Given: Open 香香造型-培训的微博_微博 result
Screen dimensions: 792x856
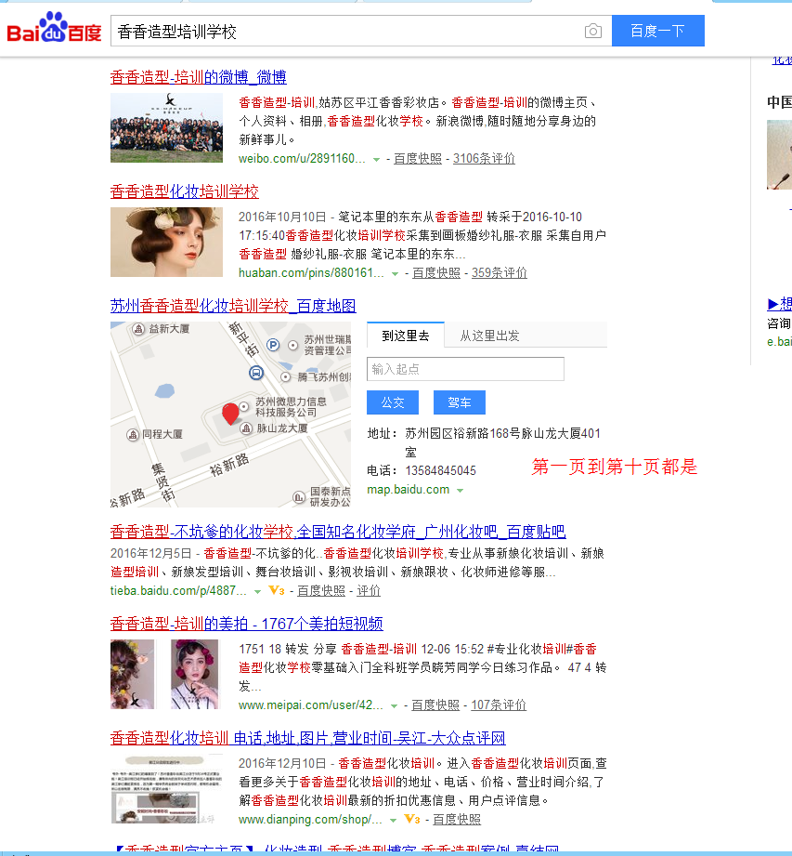Looking at the screenshot, I should (x=198, y=77).
